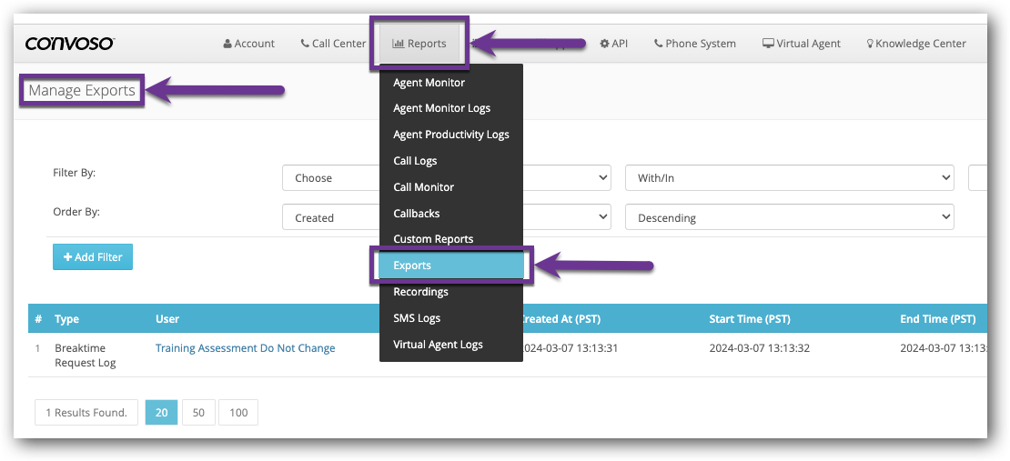Viewport: 1010px width, 461px height.
Task: Open the Knowledge Center menu
Action: (x=916, y=44)
